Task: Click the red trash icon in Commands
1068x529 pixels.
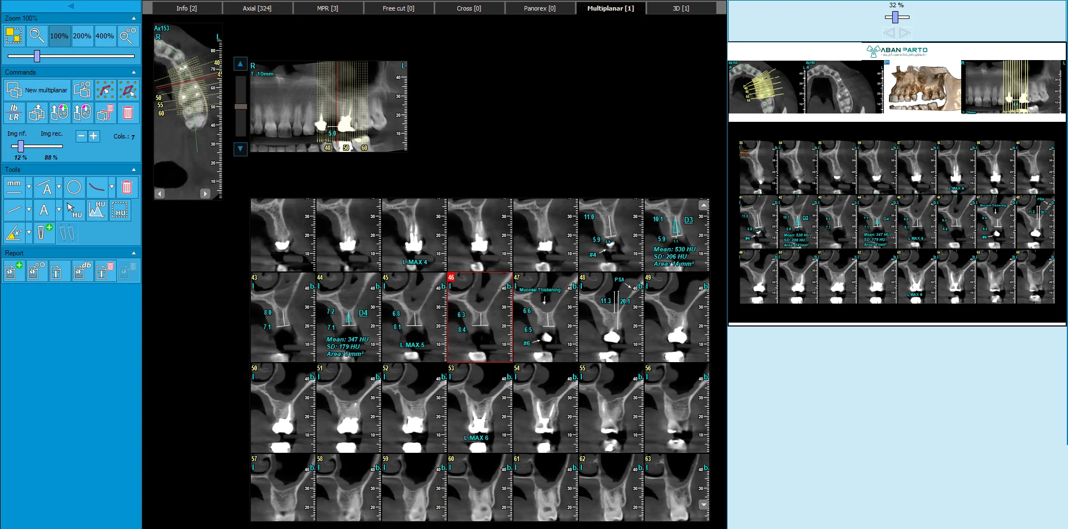Action: (x=128, y=113)
